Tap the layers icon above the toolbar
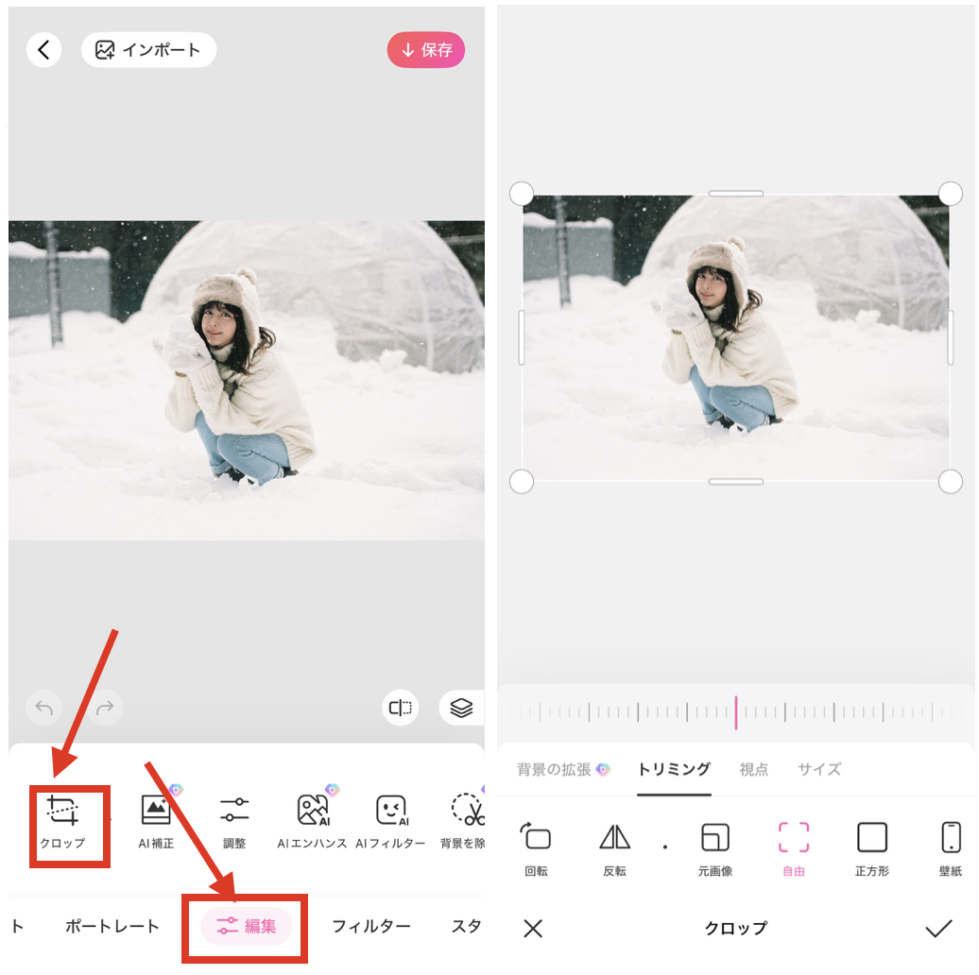This screenshot has width=979, height=975. coord(461,708)
